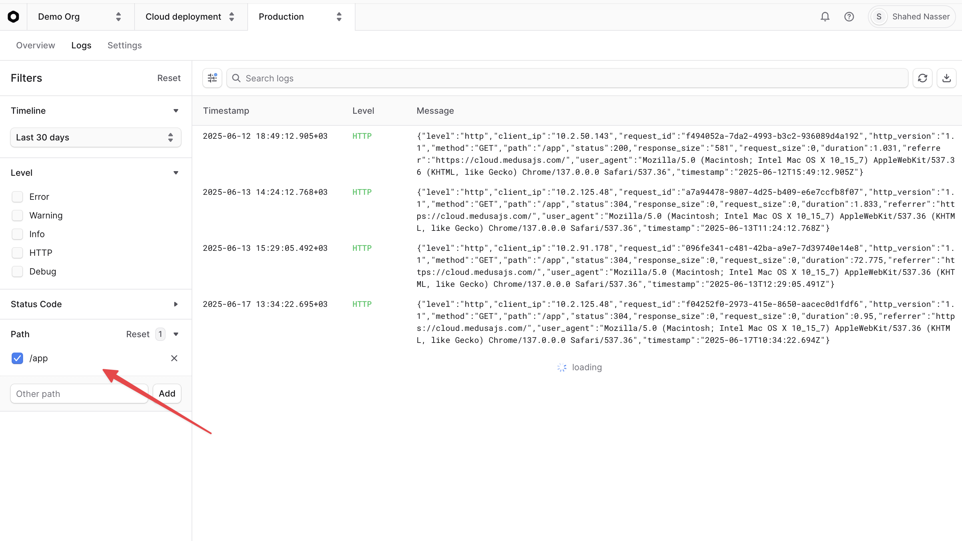The image size is (962, 541).
Task: Click the Medusa logo
Action: pyautogui.click(x=14, y=16)
